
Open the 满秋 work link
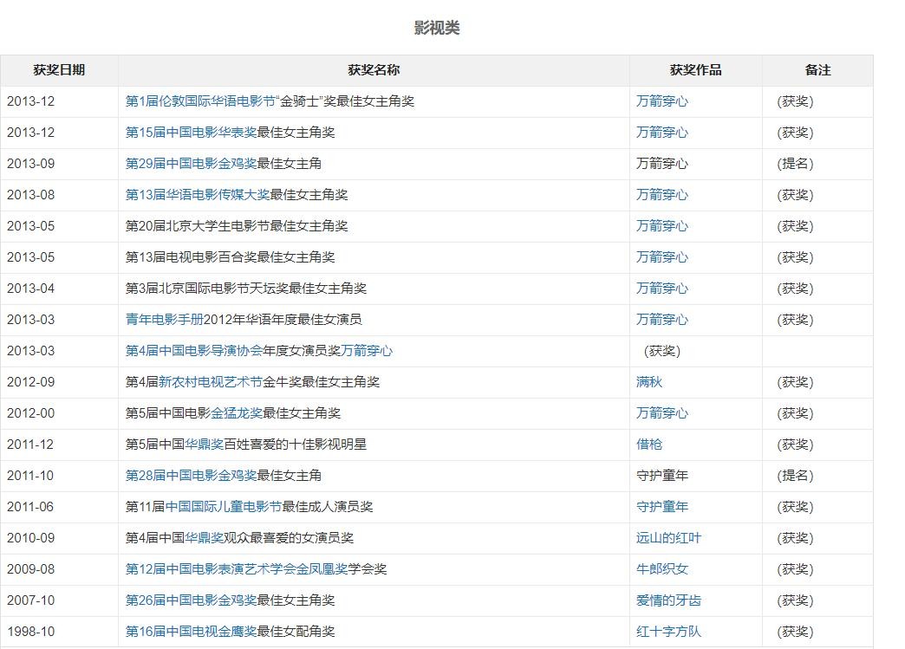tap(649, 382)
